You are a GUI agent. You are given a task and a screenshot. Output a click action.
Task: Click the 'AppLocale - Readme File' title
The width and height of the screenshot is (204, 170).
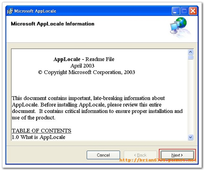click(x=84, y=59)
